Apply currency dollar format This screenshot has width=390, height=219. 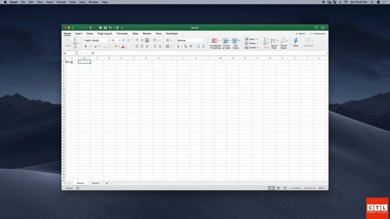coord(179,46)
